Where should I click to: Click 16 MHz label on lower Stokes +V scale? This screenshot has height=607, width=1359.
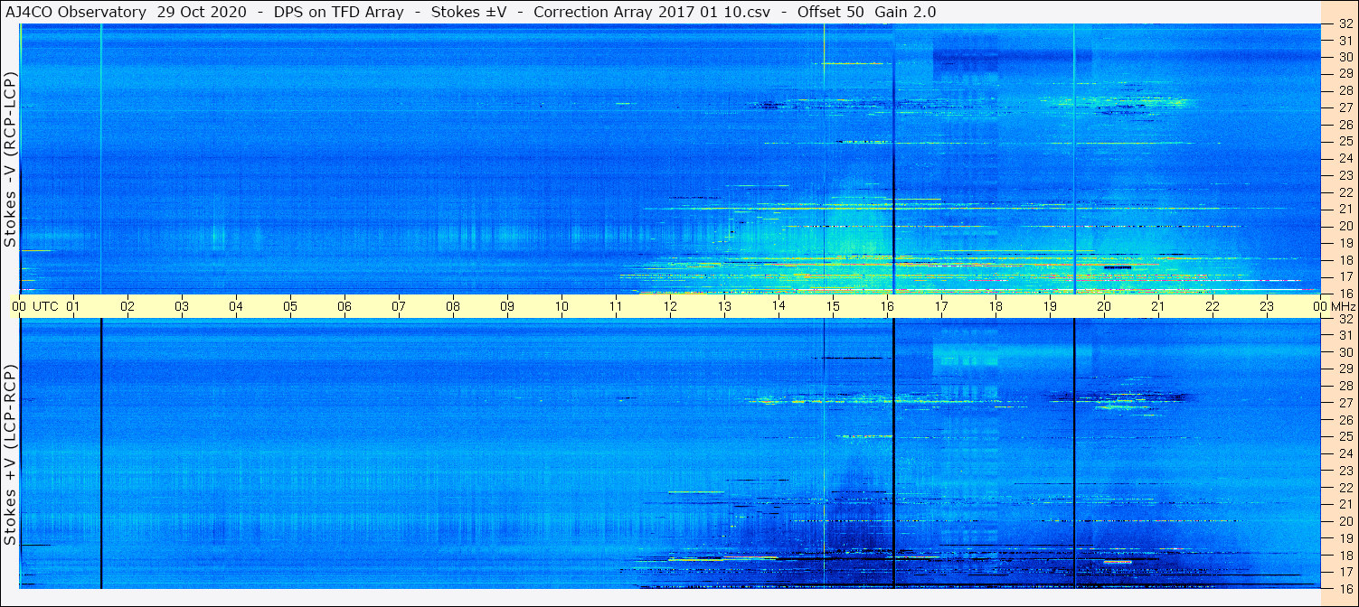point(1345,588)
